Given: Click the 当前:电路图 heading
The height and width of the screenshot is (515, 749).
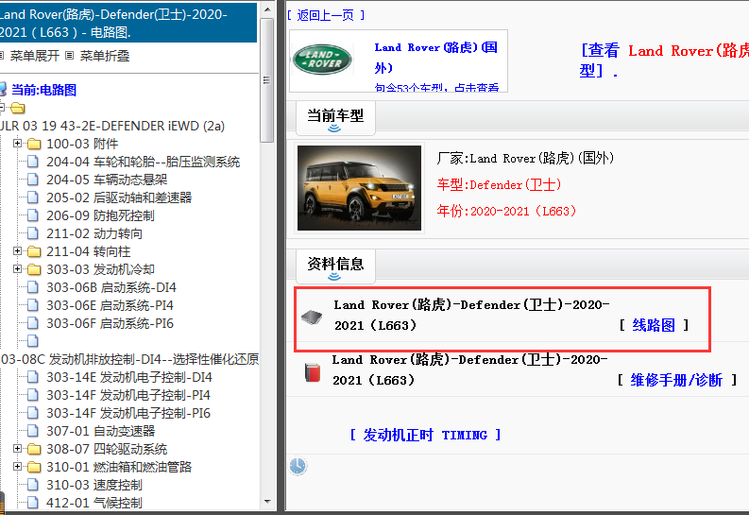Looking at the screenshot, I should [x=43, y=90].
